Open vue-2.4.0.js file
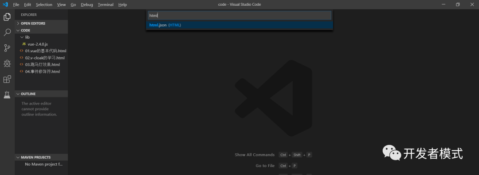 coord(41,44)
